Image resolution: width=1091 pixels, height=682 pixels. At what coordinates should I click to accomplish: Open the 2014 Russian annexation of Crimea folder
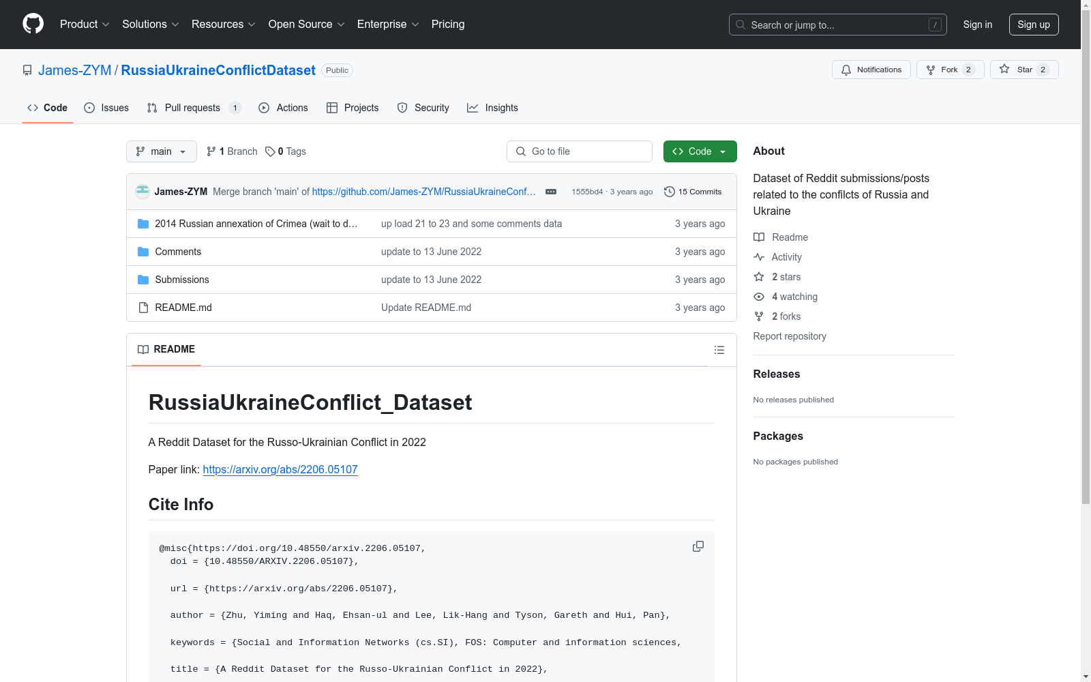(256, 224)
